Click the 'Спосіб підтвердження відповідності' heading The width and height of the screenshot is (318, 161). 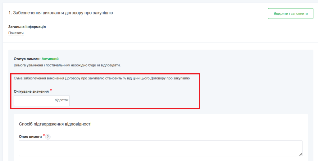point(55,124)
